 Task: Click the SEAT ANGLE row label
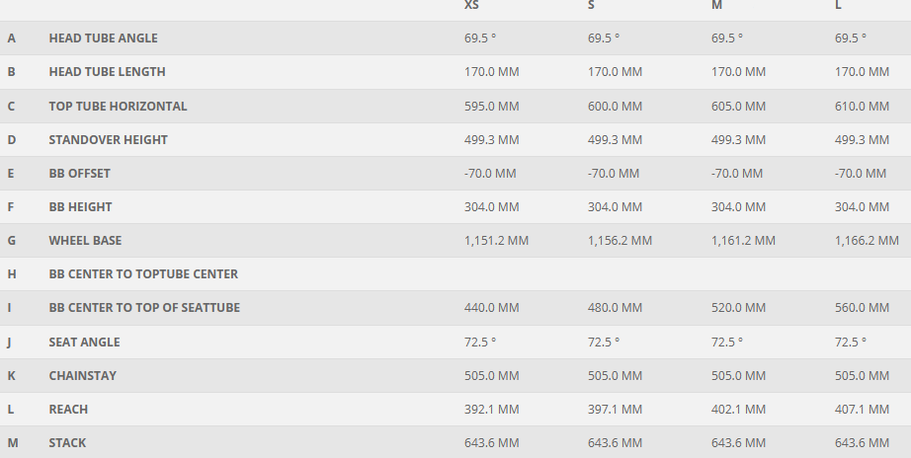click(x=84, y=343)
